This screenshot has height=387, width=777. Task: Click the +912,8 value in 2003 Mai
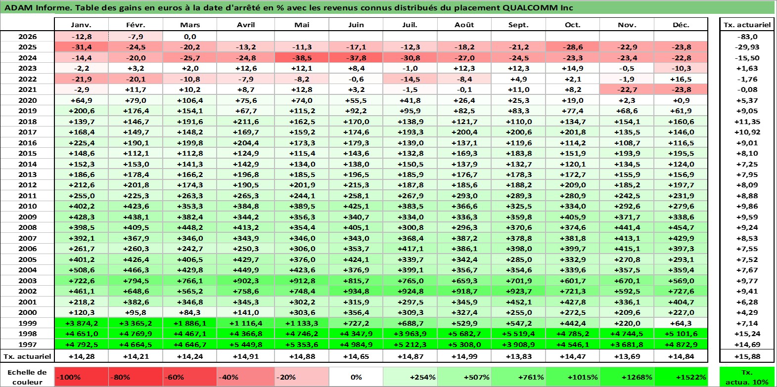tap(302, 280)
